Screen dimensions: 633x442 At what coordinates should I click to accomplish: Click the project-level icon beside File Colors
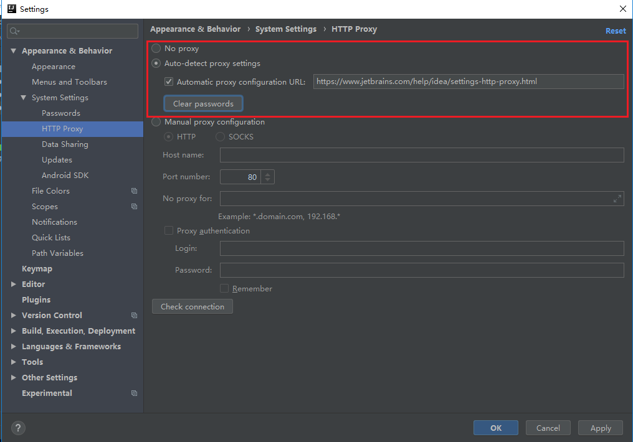click(x=134, y=190)
